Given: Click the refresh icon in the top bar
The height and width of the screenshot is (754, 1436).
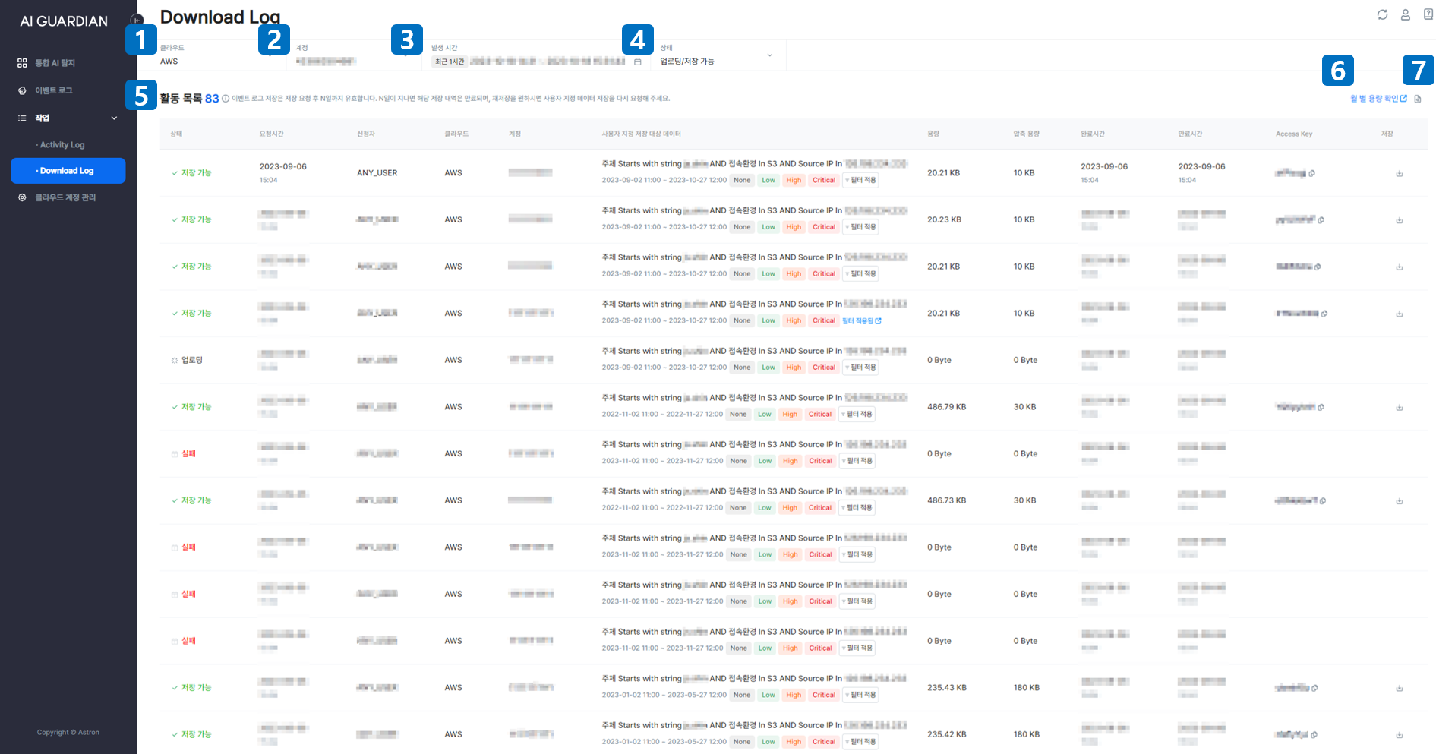Looking at the screenshot, I should (1382, 14).
